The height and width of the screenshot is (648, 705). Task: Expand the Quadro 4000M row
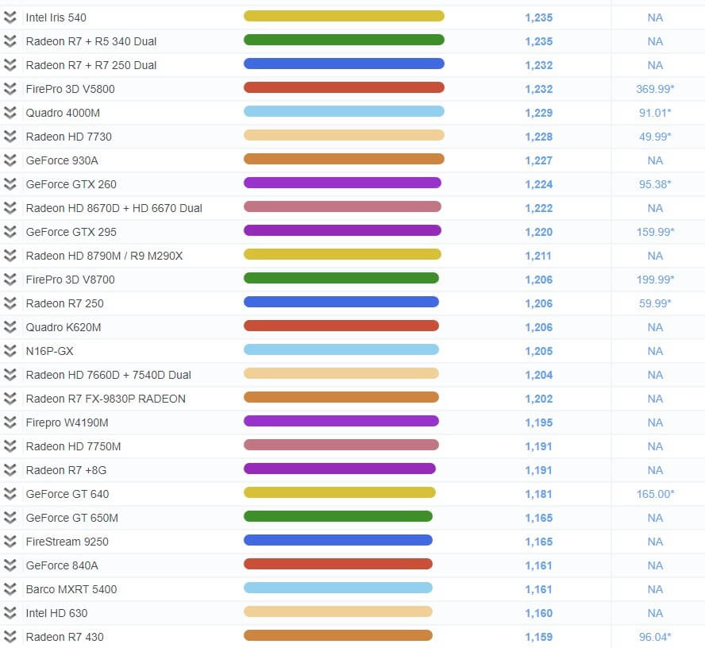10,113
